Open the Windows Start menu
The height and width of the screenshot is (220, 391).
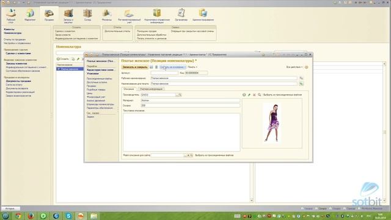point(5,216)
